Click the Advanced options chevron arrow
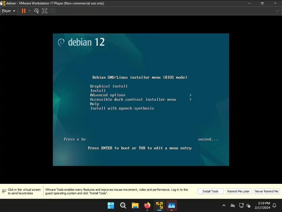This screenshot has width=282, height=212. tap(190, 95)
